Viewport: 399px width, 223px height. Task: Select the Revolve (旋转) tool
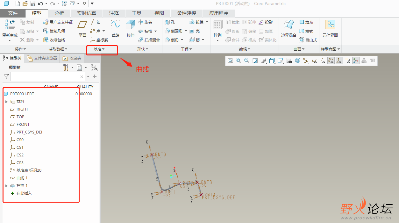point(146,22)
